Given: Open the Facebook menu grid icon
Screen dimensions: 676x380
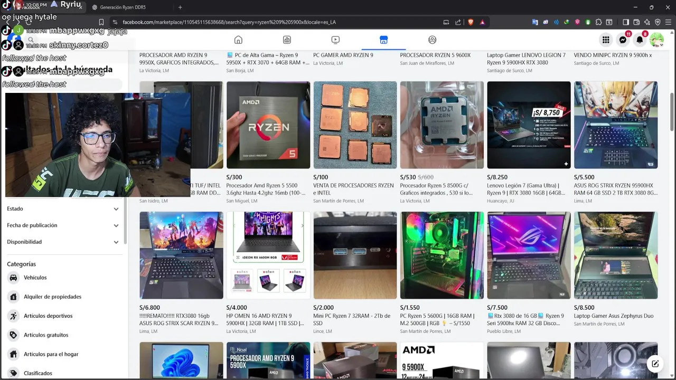Looking at the screenshot, I should click(x=606, y=40).
